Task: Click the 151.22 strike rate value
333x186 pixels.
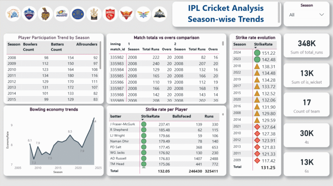Action: pos(268,53)
